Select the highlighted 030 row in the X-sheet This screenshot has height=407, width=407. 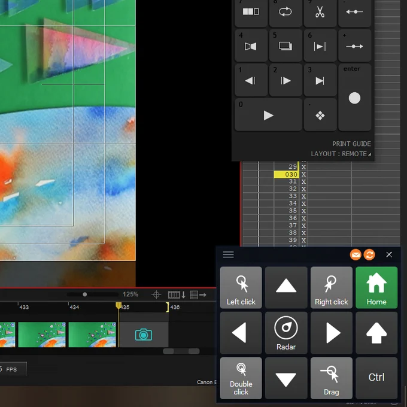pos(286,174)
